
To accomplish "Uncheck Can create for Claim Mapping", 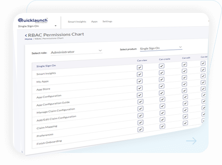I will (x=162, y=113).
